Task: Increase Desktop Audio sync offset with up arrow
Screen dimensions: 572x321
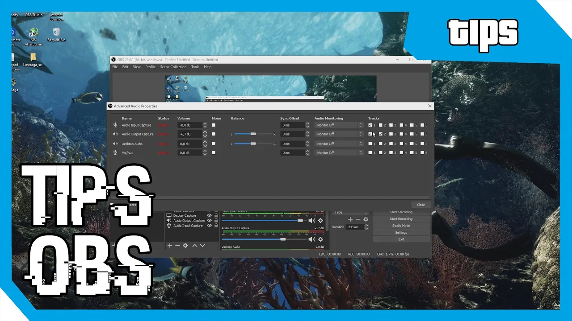Action: point(307,142)
